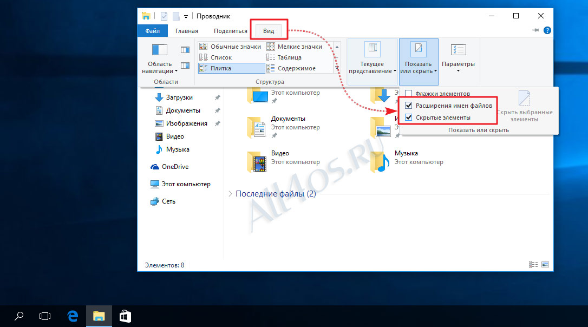
Task: Select Таблица layout
Action: [x=284, y=57]
